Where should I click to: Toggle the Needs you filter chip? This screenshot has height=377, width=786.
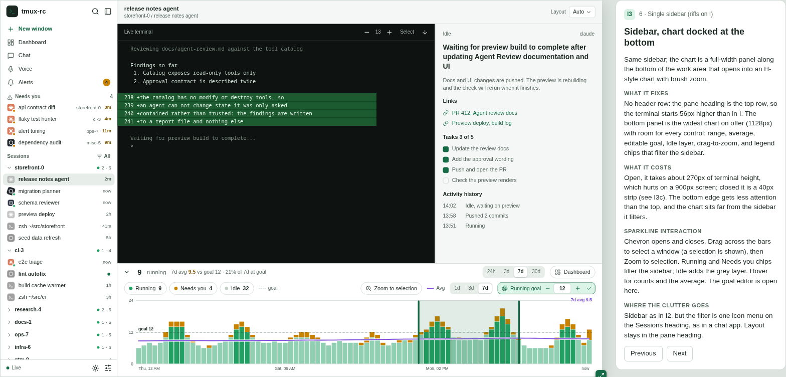point(193,288)
